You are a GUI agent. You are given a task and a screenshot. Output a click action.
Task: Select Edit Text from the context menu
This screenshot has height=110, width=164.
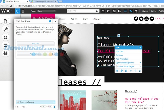pyautogui.click(x=119, y=51)
